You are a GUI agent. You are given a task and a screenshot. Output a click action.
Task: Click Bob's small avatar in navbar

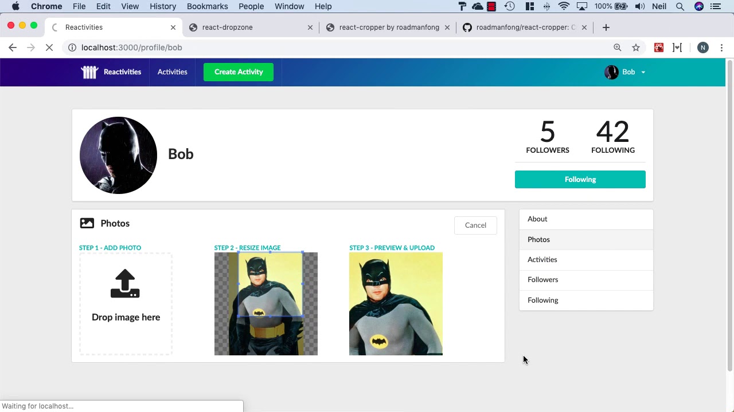click(x=611, y=72)
